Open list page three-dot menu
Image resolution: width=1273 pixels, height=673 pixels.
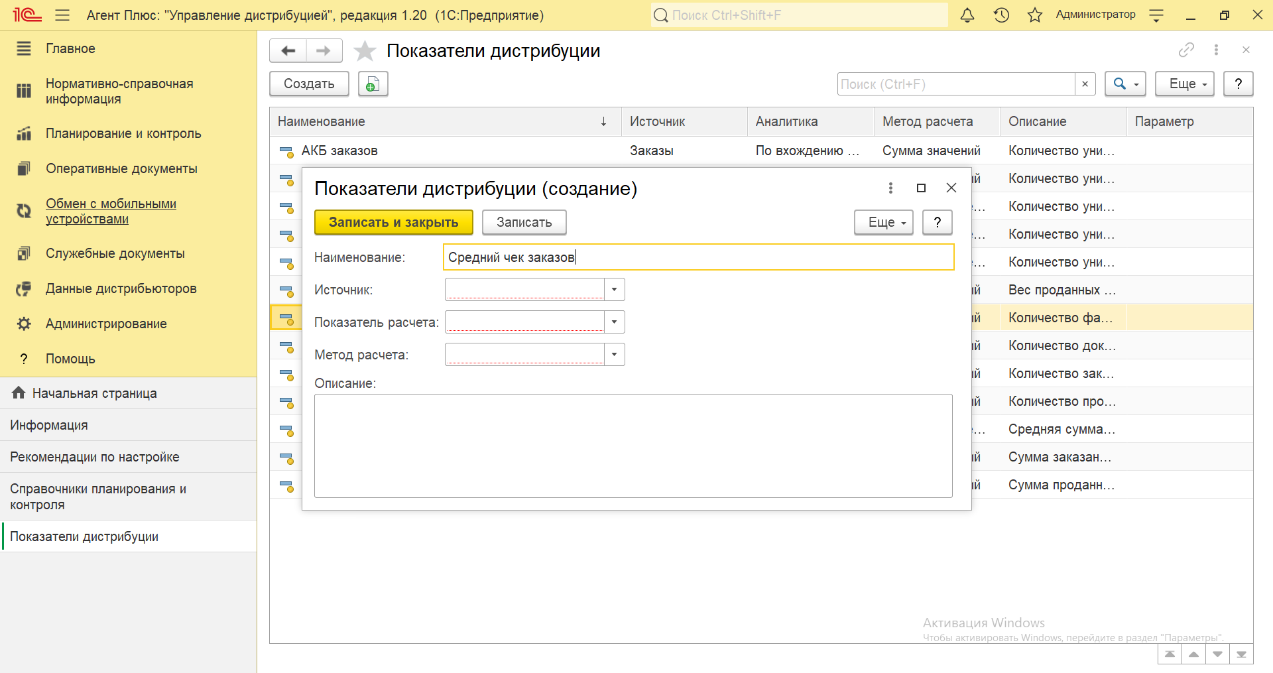[x=1216, y=50]
